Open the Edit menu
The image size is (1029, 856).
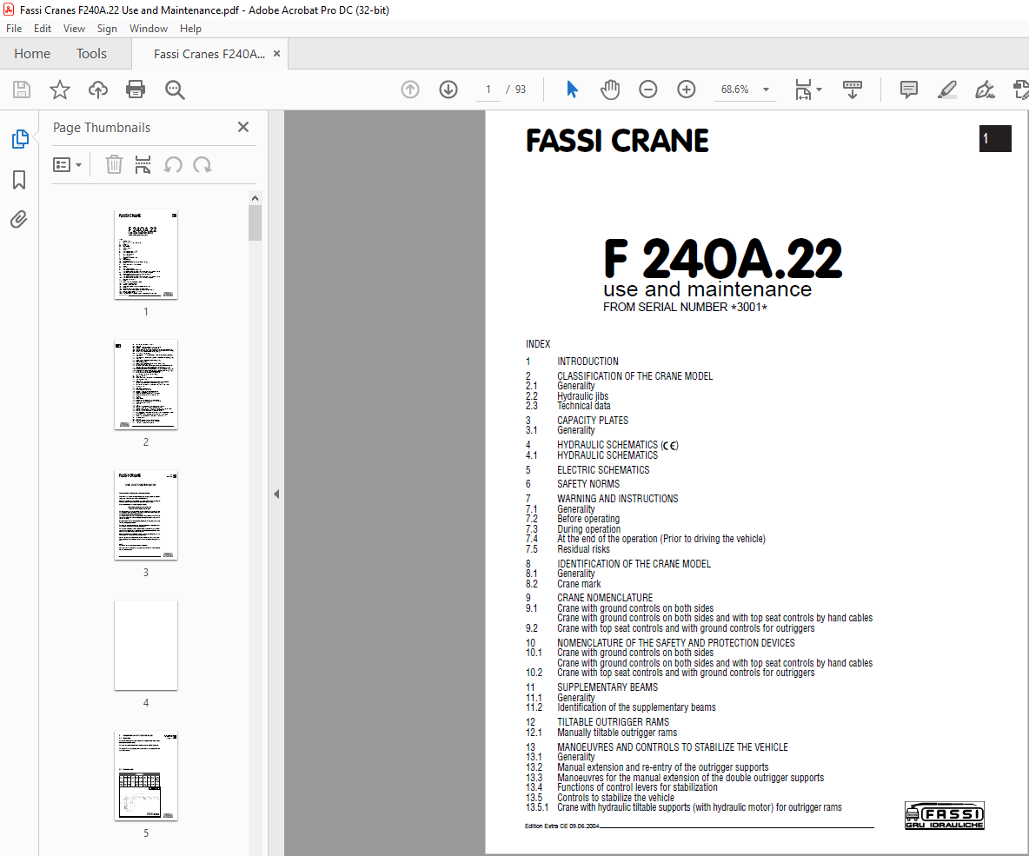[x=43, y=28]
